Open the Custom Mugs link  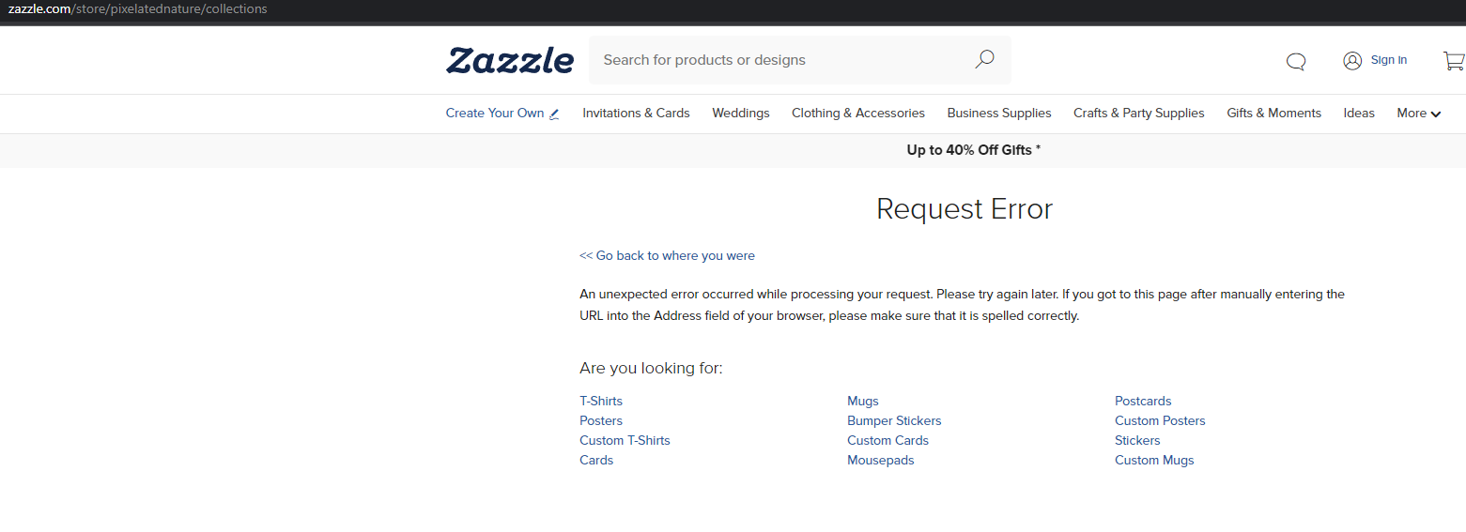pyautogui.click(x=1154, y=460)
